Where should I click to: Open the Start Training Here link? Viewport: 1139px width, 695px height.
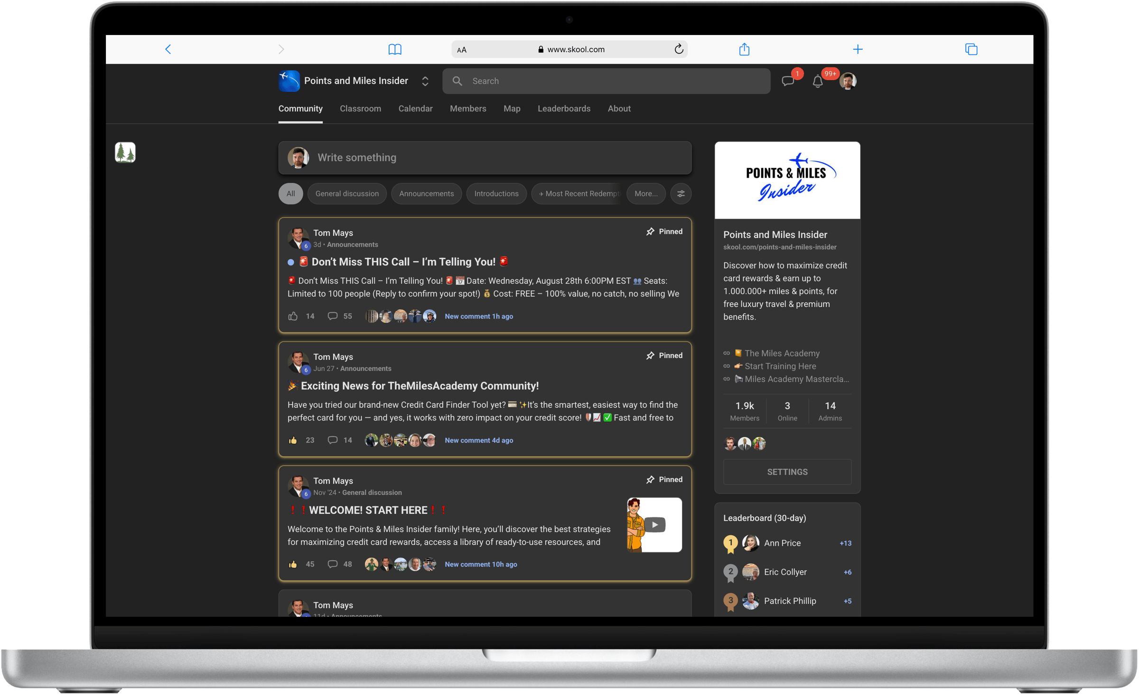(780, 366)
